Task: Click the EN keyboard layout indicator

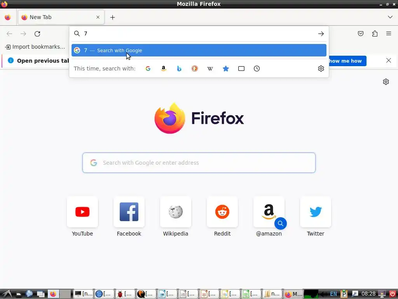Action: pos(333,294)
